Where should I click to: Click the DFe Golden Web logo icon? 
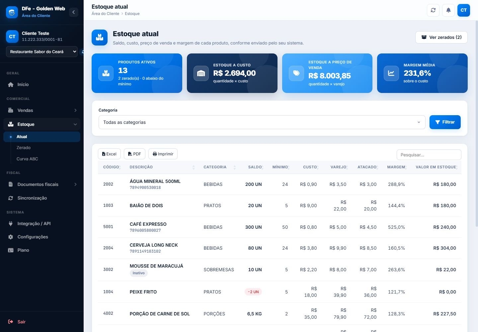click(x=12, y=12)
